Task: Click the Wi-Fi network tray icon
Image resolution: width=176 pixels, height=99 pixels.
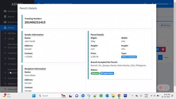Action: 152,96
